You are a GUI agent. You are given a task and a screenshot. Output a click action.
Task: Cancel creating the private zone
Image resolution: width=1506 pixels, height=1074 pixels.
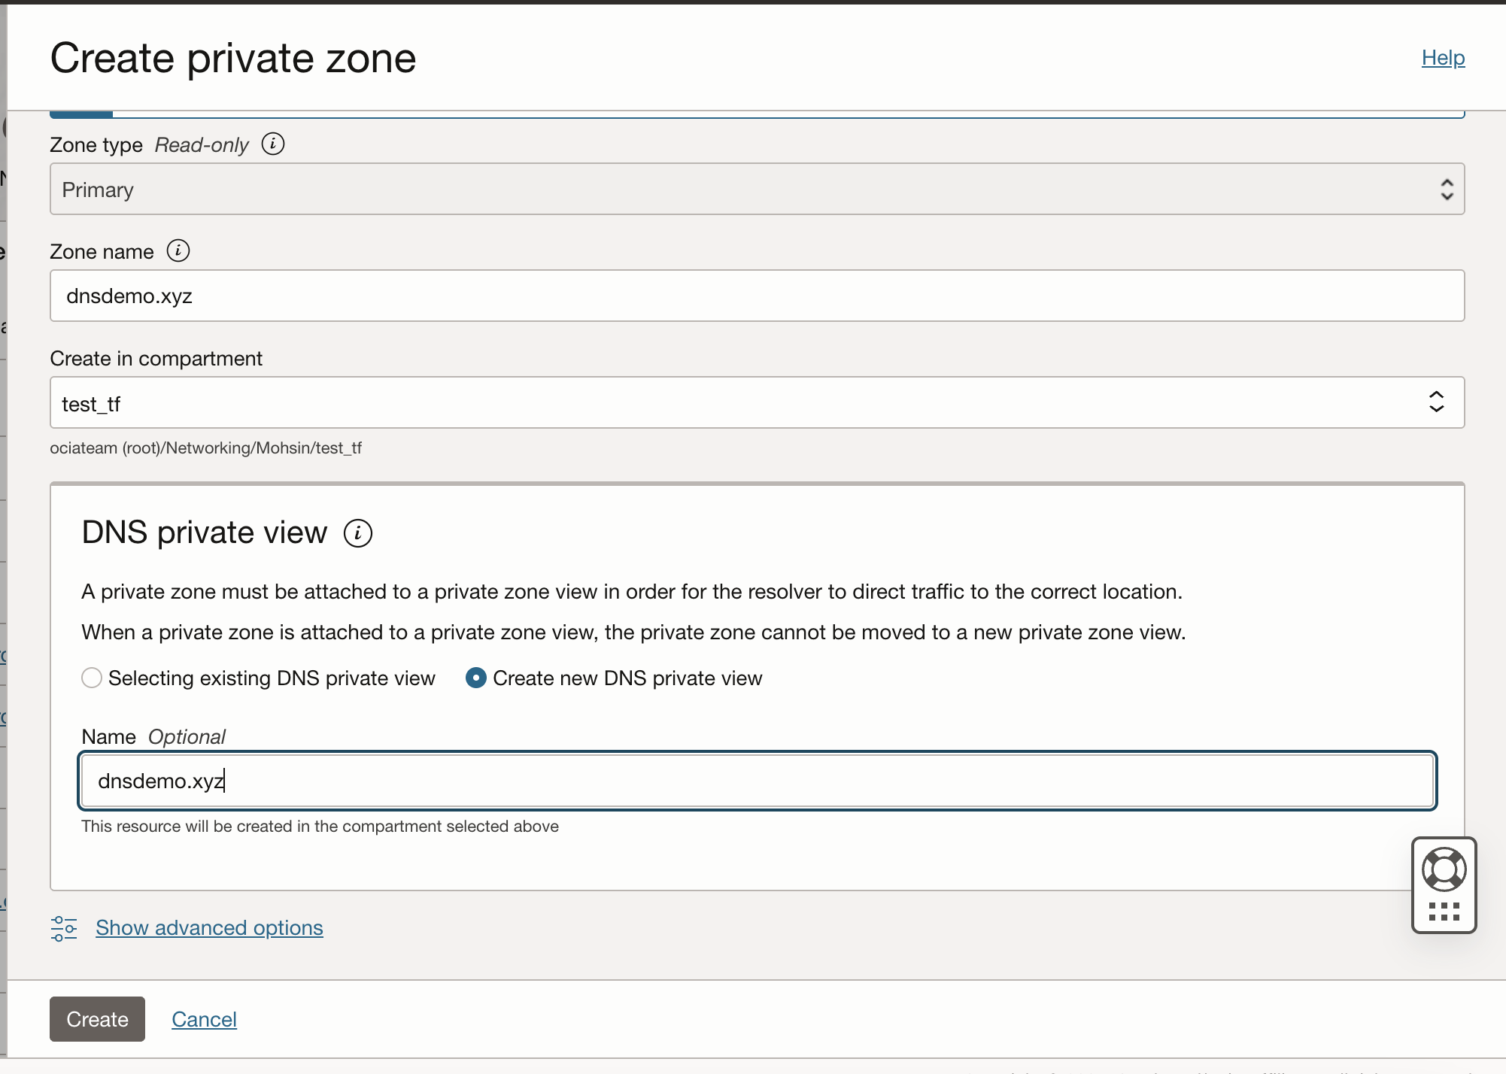point(204,1018)
